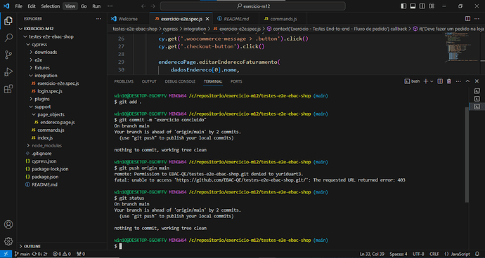Toggle the secondary sidebar layout button
Screen dimensions: 485x258
[x=422, y=6]
